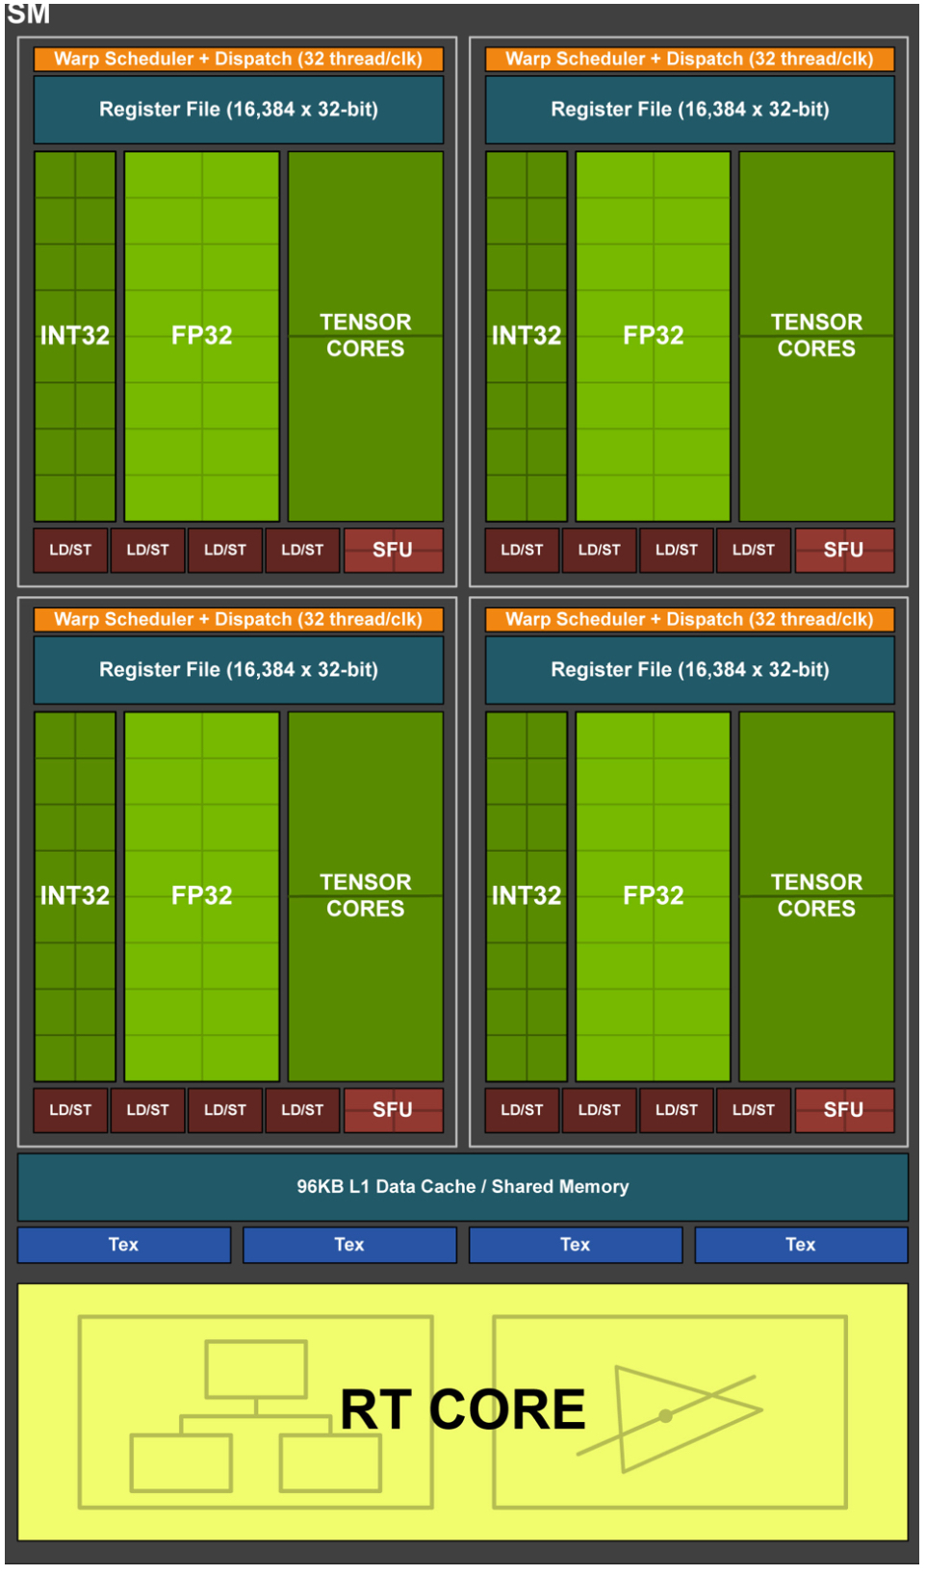Click Register File block in bottom-right partition

pyautogui.click(x=690, y=670)
